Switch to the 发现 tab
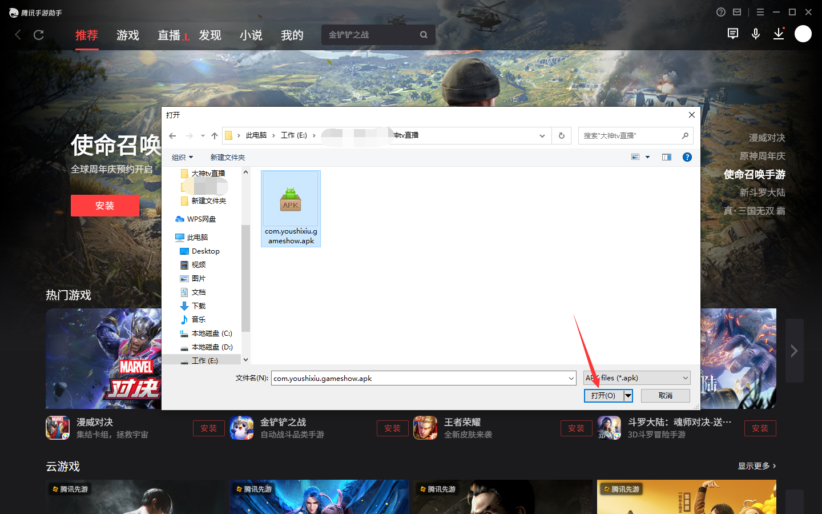Screen dimensions: 822x514 [210, 35]
